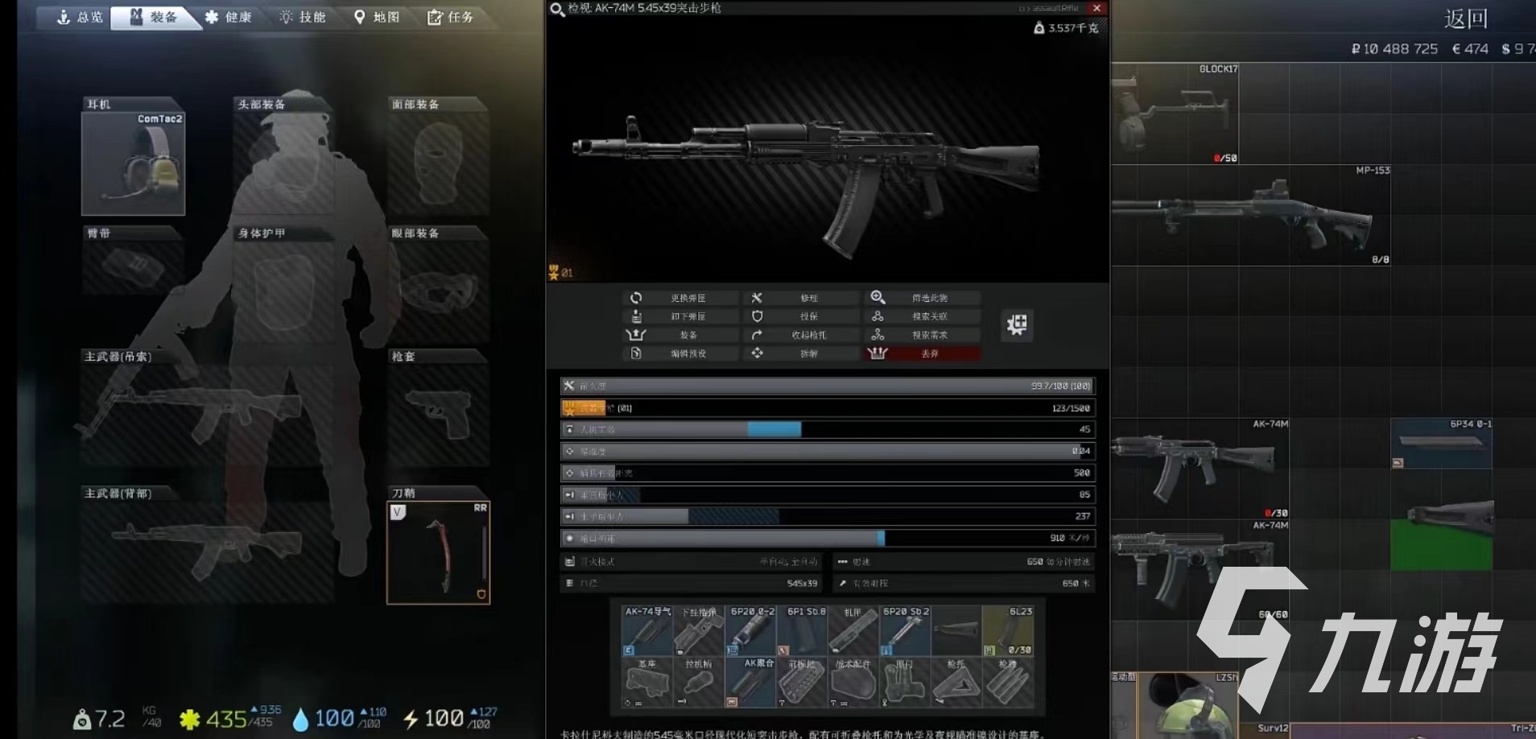Click the discard basket icon
Screen dimensions: 1536x739
877,353
